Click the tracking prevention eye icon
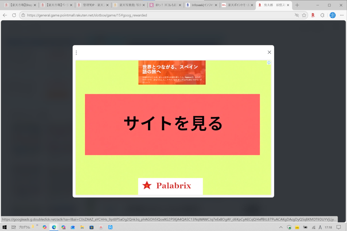Viewport: 347px width, 231px height. point(296,15)
